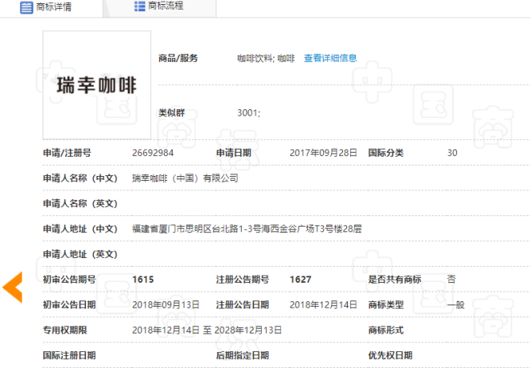531x368 pixels.
Task: Click the 注册公告日期 label
Action: coord(243,305)
